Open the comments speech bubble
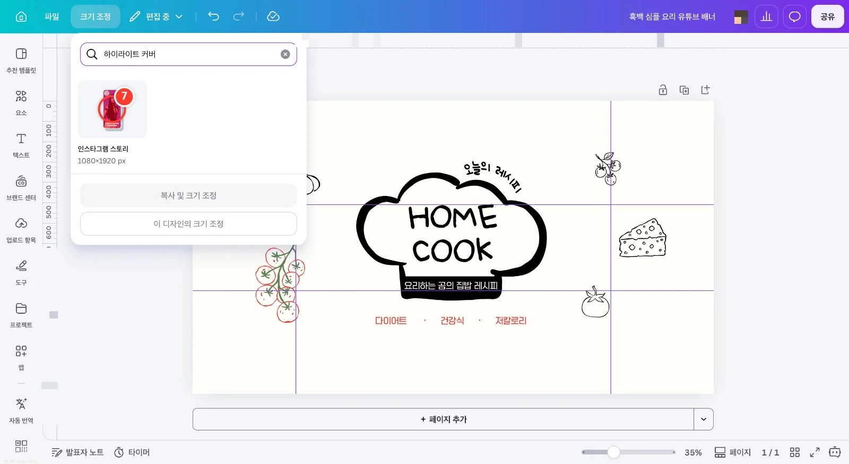The image size is (849, 464). [794, 16]
